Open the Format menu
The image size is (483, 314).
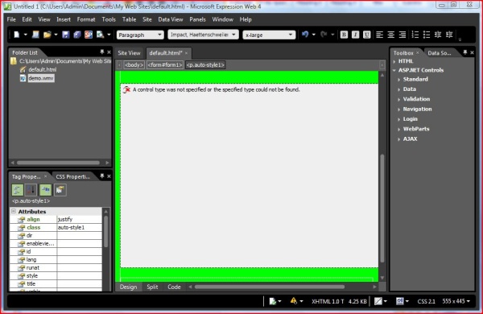pos(86,19)
